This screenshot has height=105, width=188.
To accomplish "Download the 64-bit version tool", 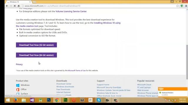I will pos(36,55).
